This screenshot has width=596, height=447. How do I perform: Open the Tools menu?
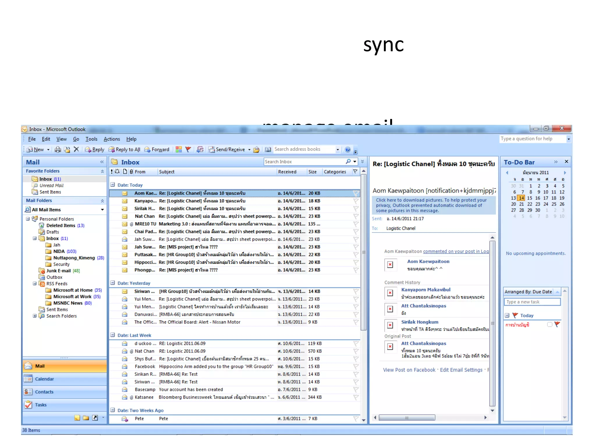(91, 139)
